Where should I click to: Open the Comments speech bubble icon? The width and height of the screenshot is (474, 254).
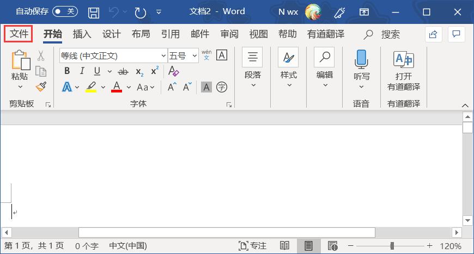pos(456,34)
